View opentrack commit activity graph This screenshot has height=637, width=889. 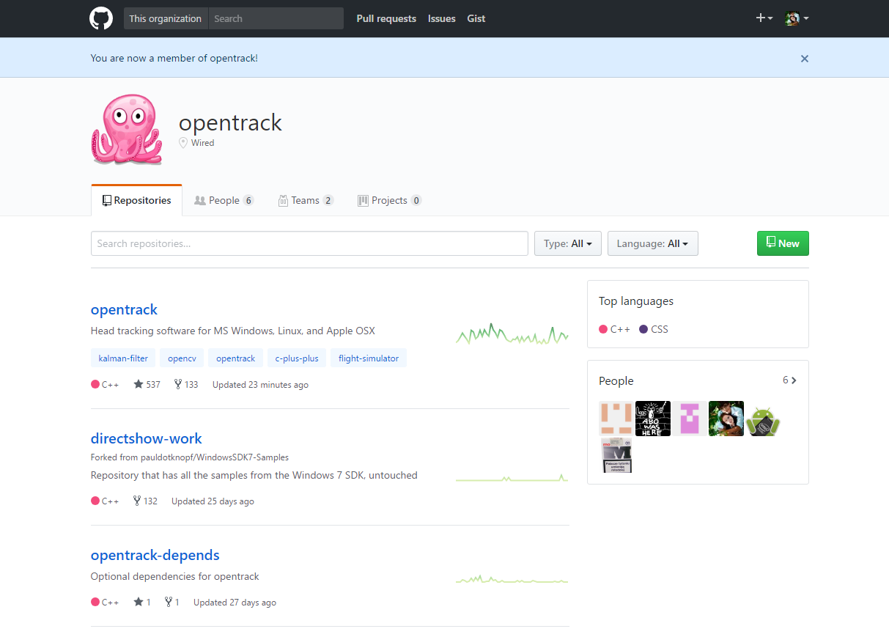[512, 334]
